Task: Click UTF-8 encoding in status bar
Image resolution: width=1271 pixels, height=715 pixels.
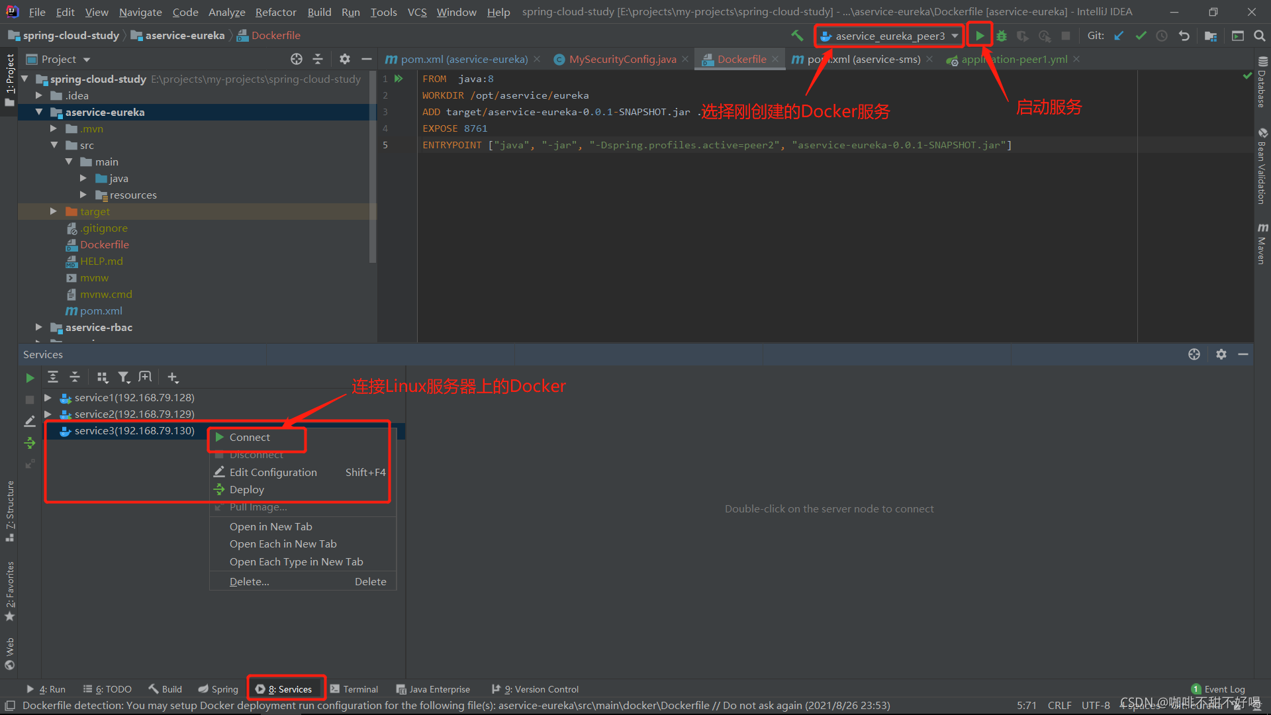Action: click(x=1096, y=705)
